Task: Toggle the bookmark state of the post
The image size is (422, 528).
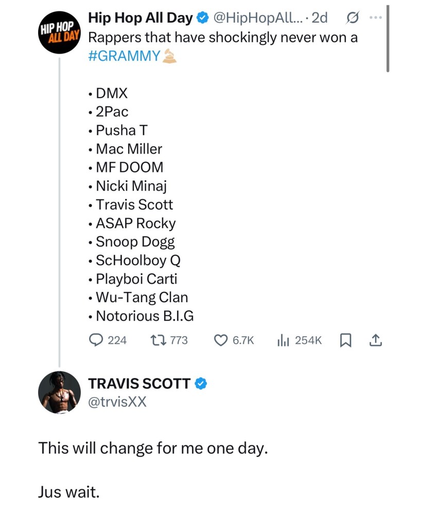Action: (346, 340)
